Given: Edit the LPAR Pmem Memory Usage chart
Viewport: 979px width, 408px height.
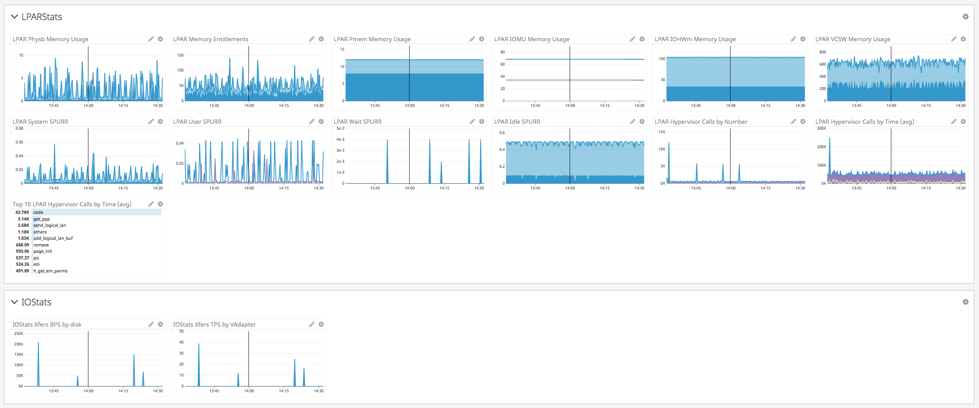Looking at the screenshot, I should pyautogui.click(x=472, y=39).
